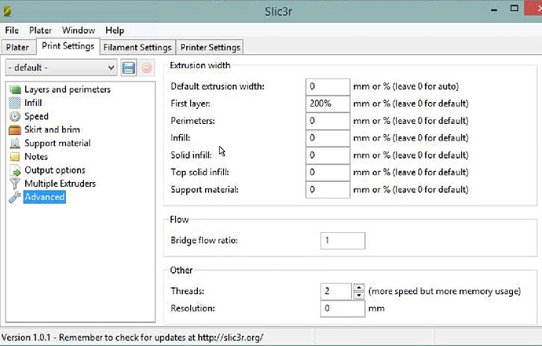This screenshot has width=542, height=346.
Task: Click the Layers and perimeters icon
Action: coord(15,89)
